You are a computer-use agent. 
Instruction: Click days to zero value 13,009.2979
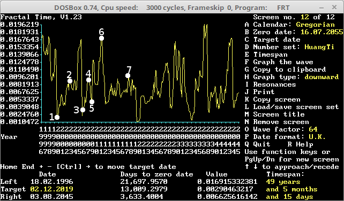coord(144,189)
